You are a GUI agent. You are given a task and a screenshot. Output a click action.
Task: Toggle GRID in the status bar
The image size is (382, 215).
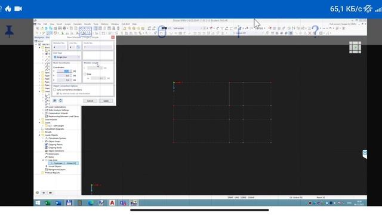(x=236, y=198)
